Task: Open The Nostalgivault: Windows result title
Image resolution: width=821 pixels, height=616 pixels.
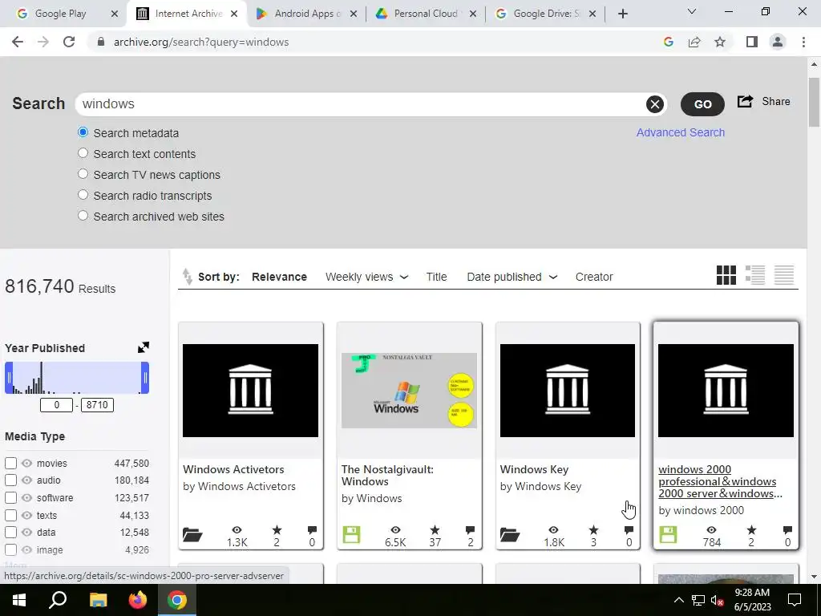Action: coord(387,475)
